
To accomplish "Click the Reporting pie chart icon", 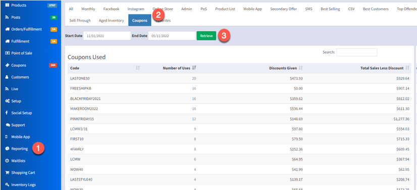I will coord(7,149).
